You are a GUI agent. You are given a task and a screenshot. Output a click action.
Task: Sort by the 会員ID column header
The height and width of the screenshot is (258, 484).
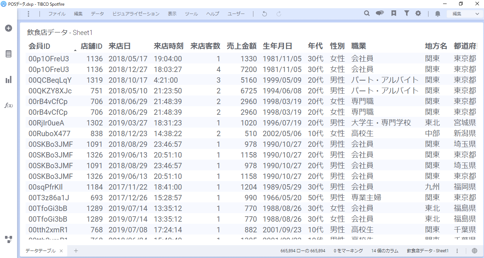tap(40, 46)
